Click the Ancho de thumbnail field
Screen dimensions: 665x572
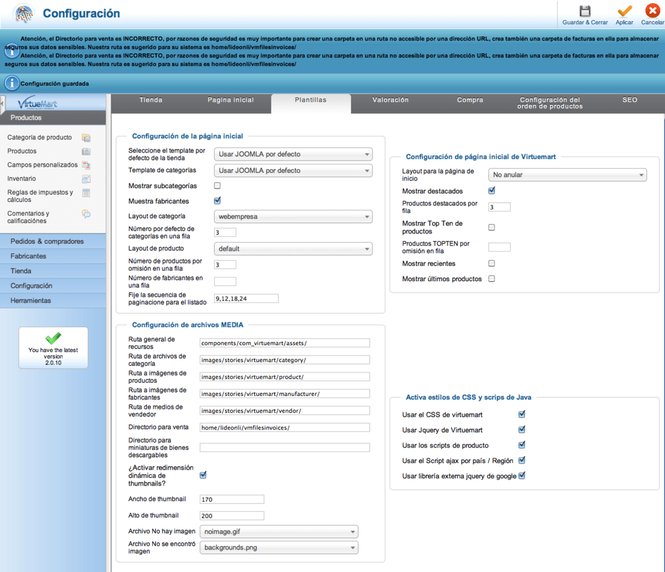pyautogui.click(x=232, y=499)
